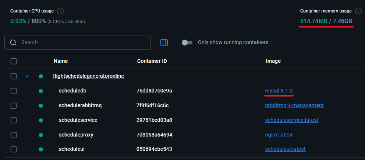Screen dimensions: 365x160
Task: Click the search magnifier icon
Action: click(x=13, y=43)
